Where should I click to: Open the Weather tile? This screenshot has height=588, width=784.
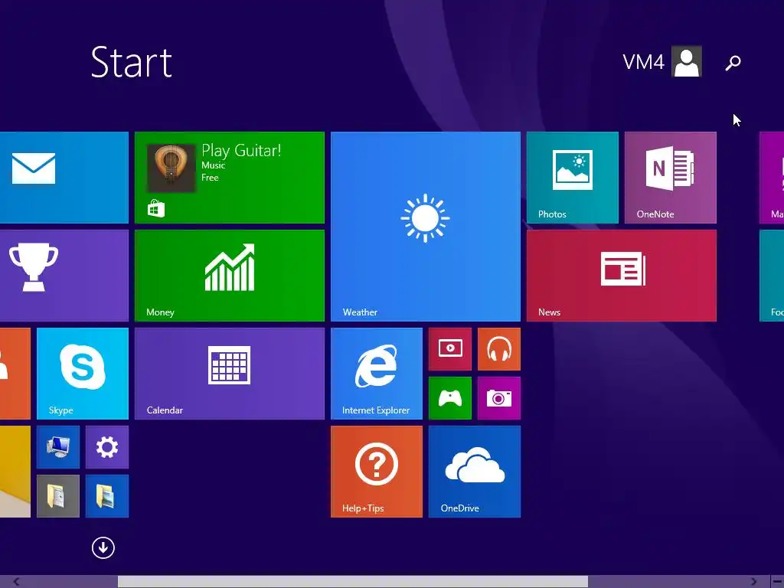point(426,227)
